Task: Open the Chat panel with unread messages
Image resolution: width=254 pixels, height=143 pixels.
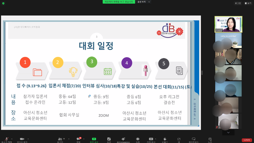Action: point(78,139)
